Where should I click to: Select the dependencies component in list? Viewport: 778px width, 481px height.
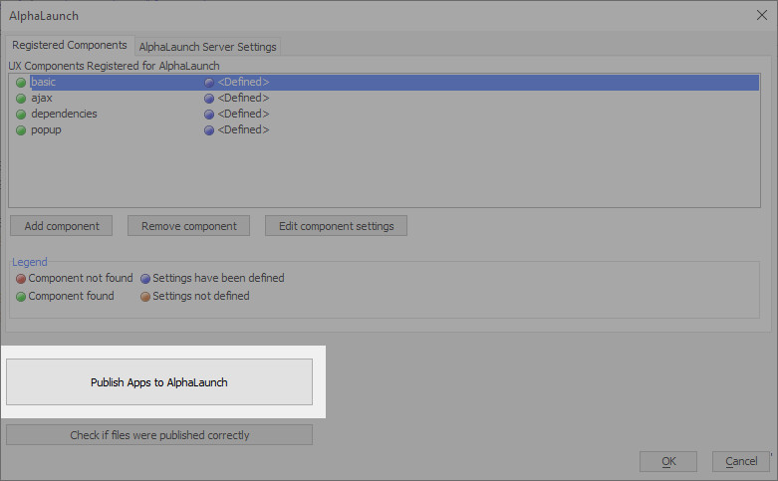tap(385, 115)
